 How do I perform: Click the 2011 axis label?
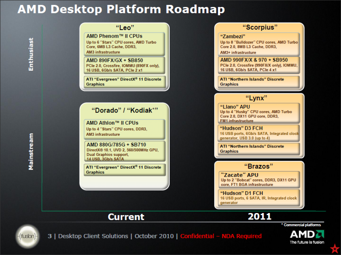pyautogui.click(x=259, y=216)
